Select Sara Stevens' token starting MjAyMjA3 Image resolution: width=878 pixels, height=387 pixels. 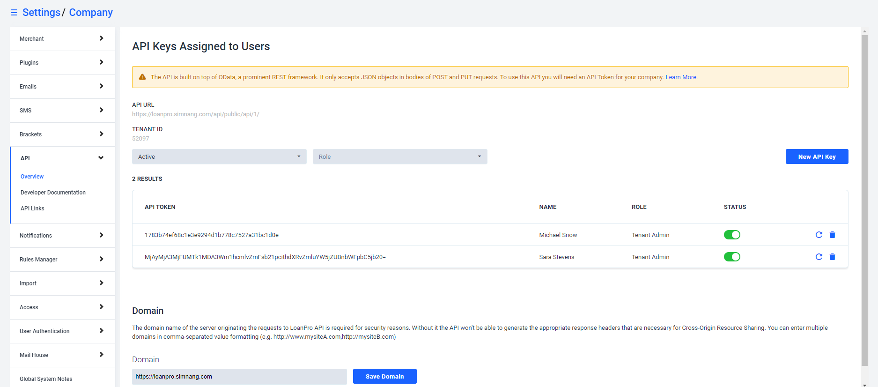(265, 257)
